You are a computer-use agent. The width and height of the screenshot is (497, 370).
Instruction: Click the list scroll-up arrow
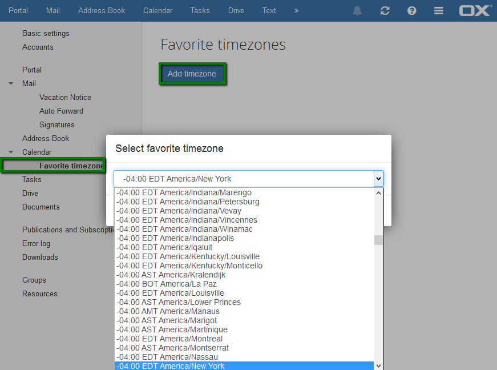click(x=378, y=193)
